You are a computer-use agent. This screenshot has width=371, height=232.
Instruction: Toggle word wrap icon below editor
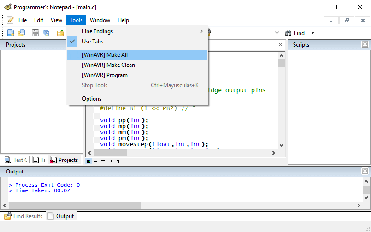coord(95,161)
